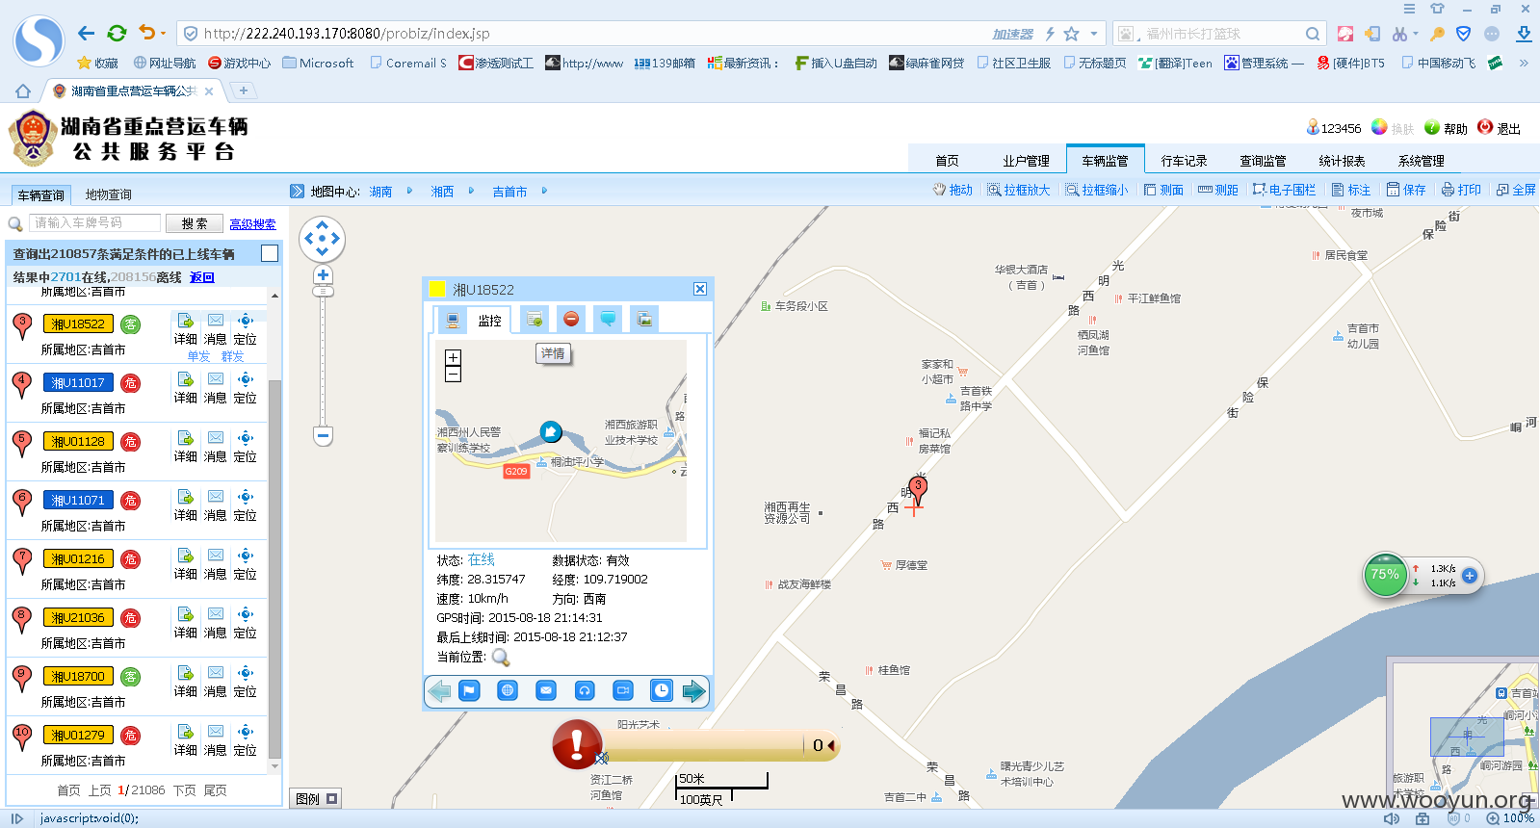The width and height of the screenshot is (1540, 828).
Task: Go to 下页 next results page
Action: 184,790
